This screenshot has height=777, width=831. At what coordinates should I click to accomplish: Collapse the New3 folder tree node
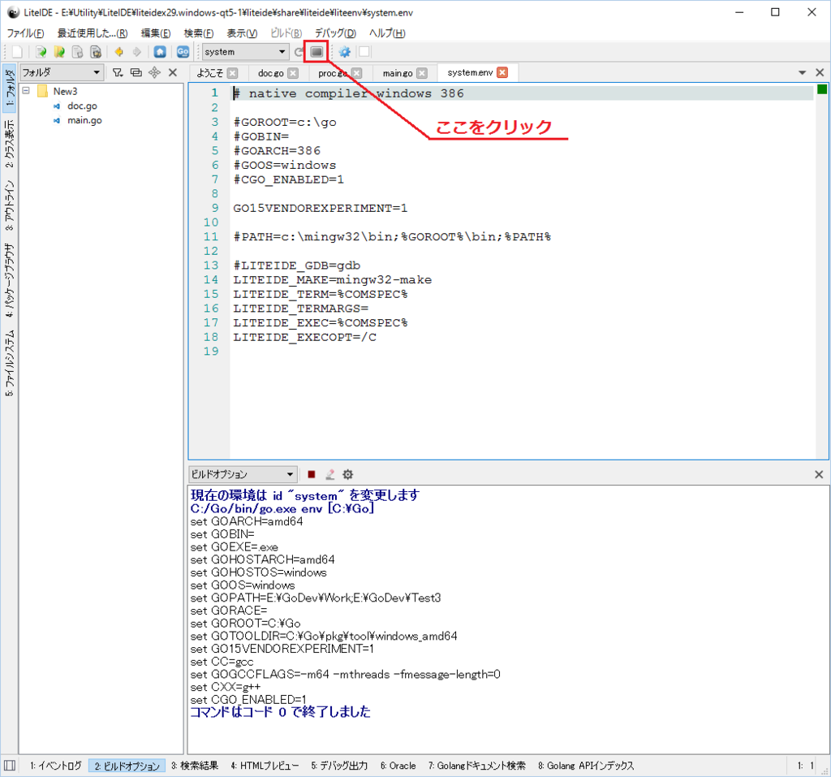26,91
